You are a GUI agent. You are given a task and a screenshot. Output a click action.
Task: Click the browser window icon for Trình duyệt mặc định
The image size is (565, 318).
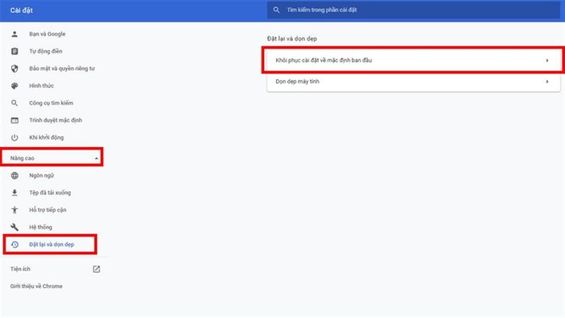tap(15, 120)
